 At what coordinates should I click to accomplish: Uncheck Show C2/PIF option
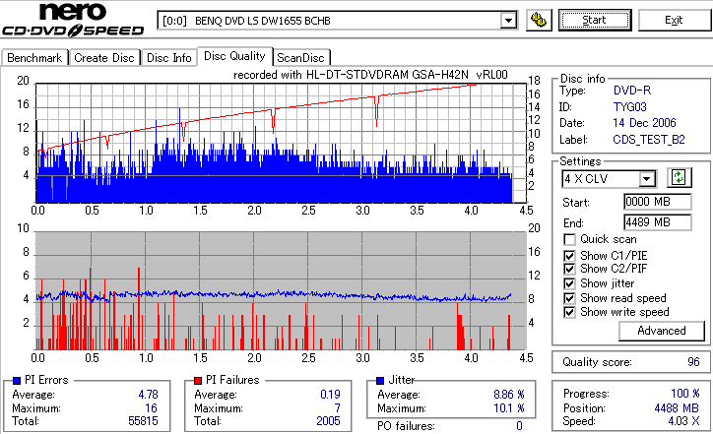coord(569,269)
